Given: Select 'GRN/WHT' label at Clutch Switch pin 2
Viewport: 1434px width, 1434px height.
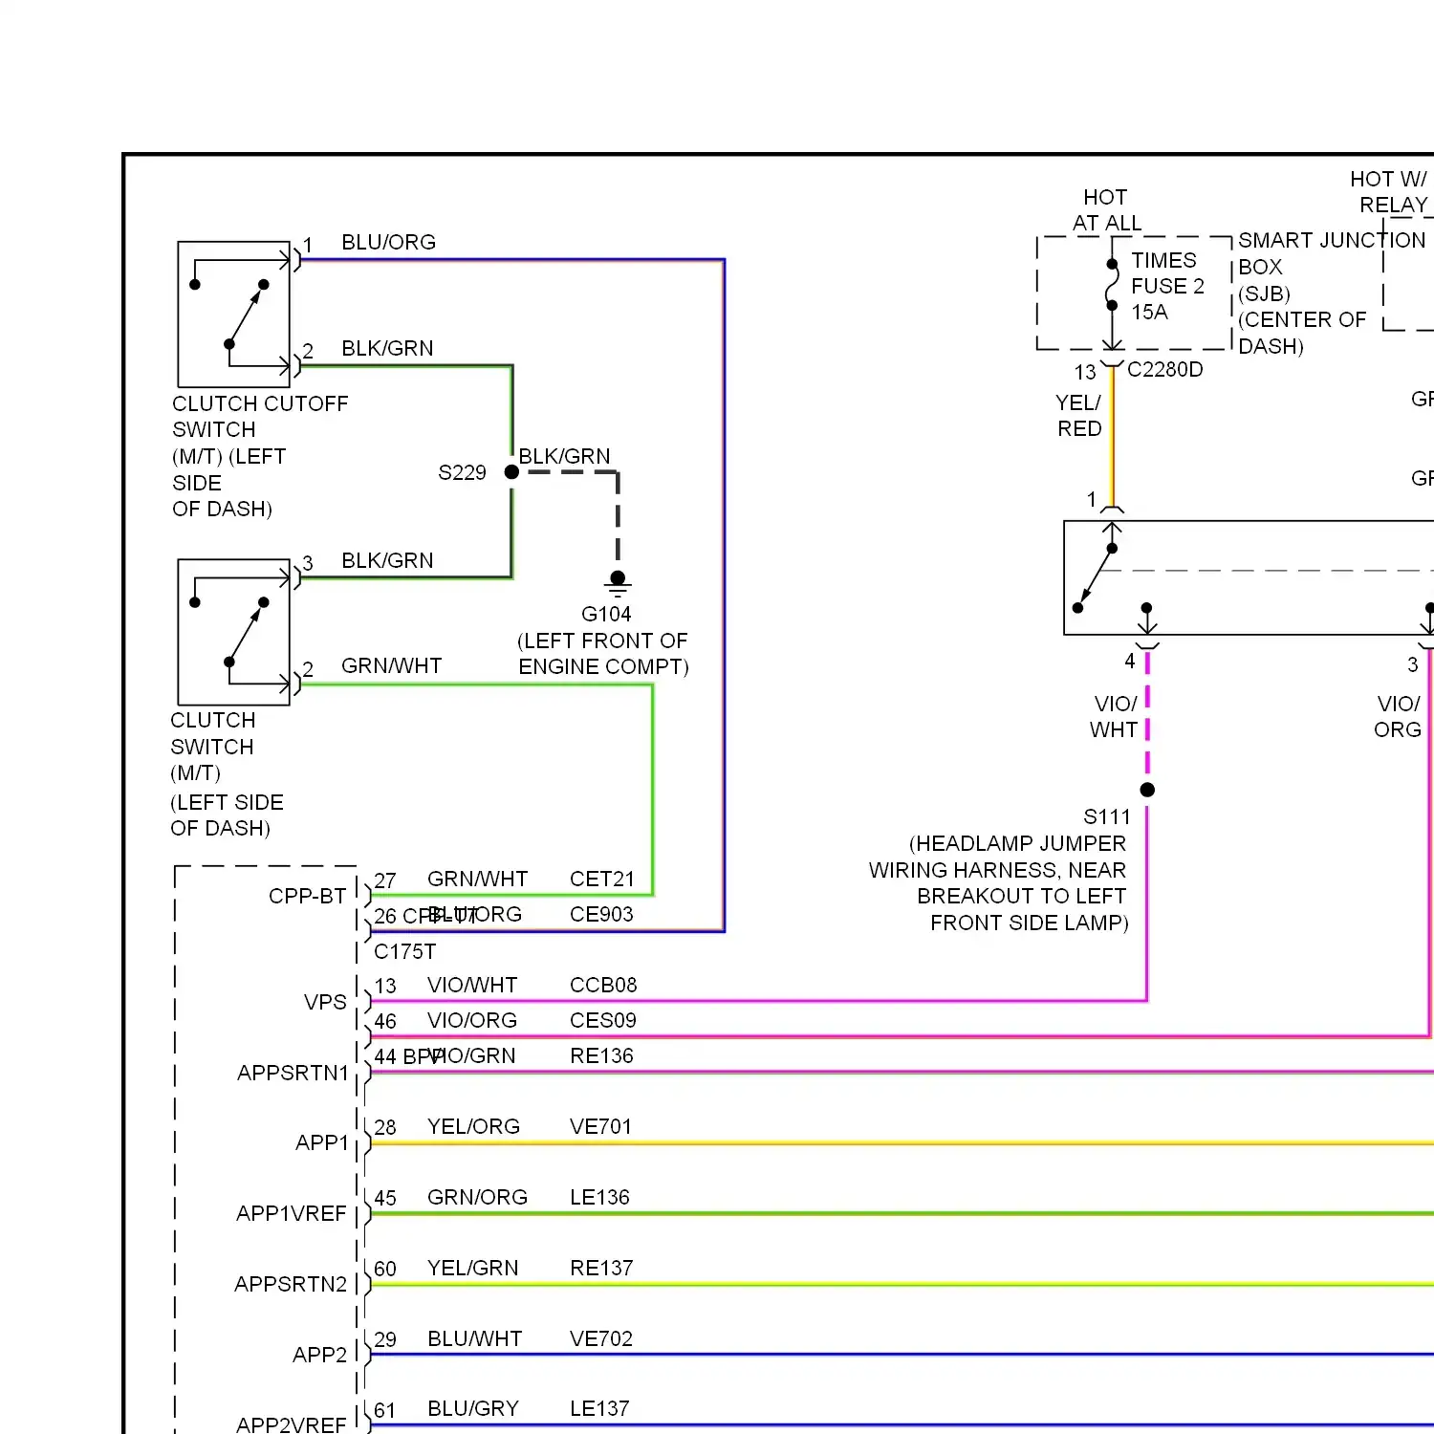Looking at the screenshot, I should tap(391, 665).
